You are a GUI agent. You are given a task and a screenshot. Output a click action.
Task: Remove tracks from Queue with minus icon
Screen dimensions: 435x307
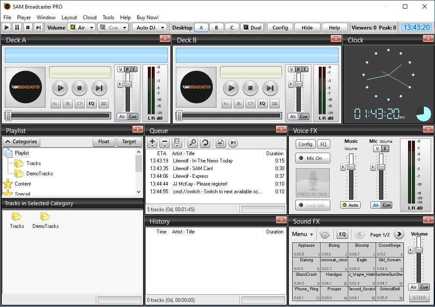(x=165, y=143)
